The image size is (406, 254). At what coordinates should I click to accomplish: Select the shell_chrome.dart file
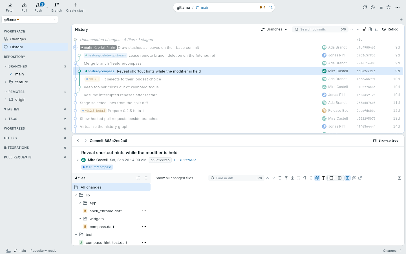pyautogui.click(x=111, y=211)
